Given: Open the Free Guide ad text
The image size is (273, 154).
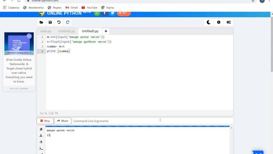Looking at the screenshot, I should click(x=19, y=71).
